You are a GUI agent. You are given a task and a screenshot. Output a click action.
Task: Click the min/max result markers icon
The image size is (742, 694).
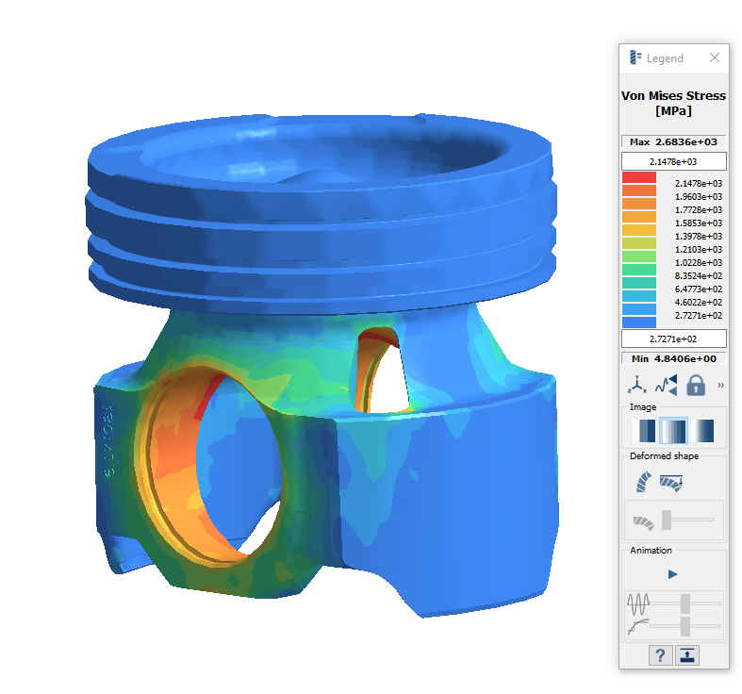point(666,385)
